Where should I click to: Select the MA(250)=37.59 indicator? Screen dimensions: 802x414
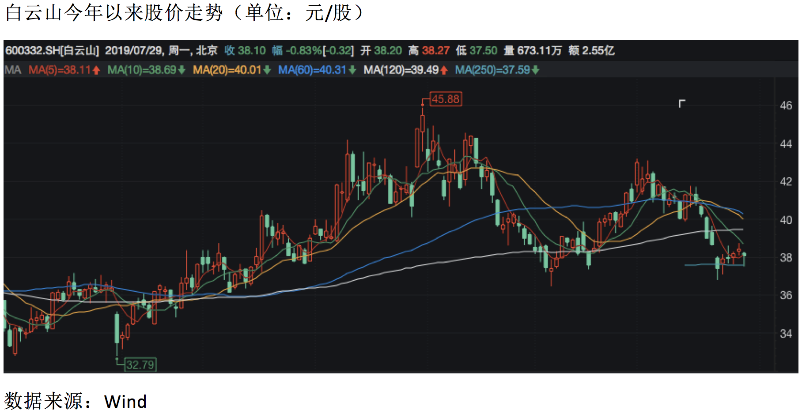492,70
